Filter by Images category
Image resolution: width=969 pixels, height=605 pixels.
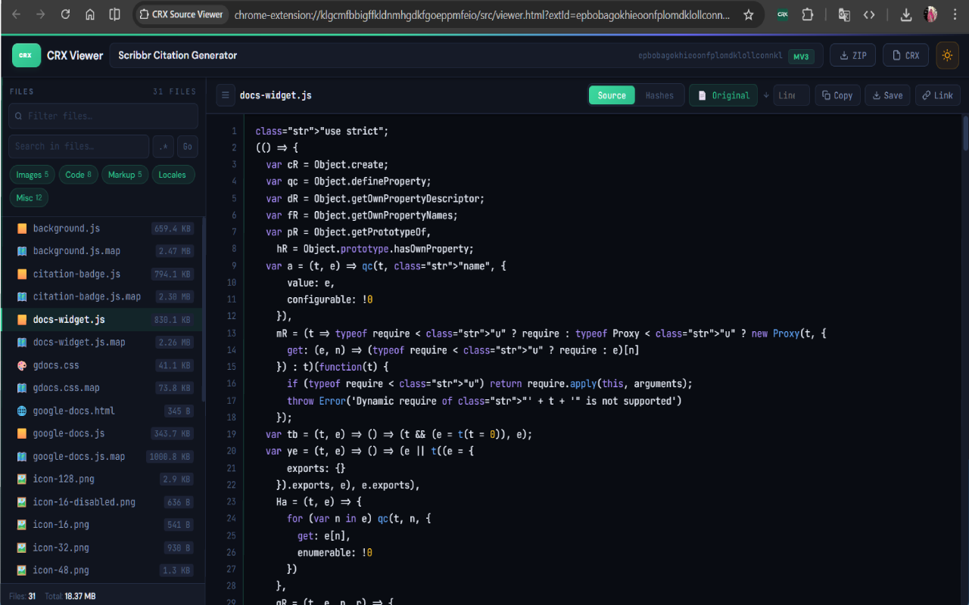pyautogui.click(x=32, y=175)
